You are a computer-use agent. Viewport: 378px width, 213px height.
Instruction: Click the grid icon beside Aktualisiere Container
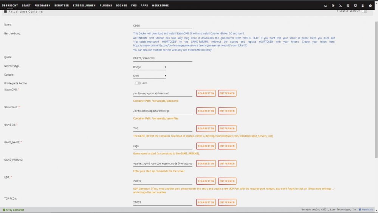(5, 12)
